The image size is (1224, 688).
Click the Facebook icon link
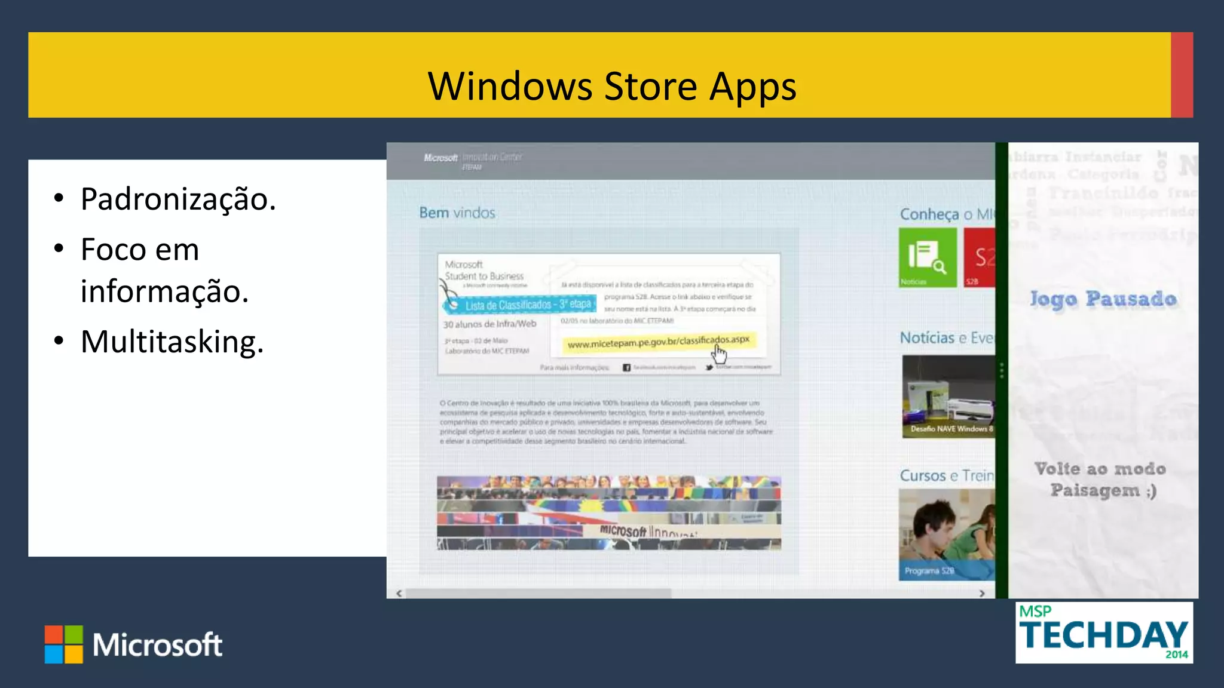click(626, 367)
